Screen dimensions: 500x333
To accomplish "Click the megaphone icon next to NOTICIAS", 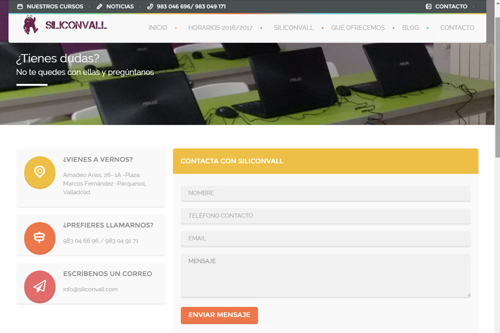I will [99, 7].
